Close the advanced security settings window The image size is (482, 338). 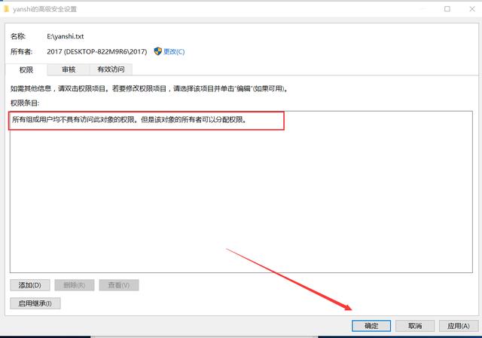472,9
